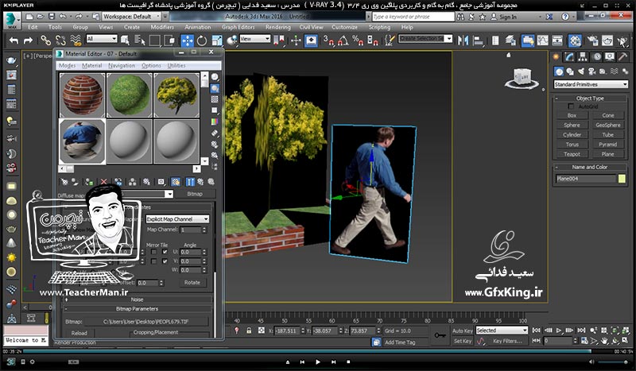Screen dimensions: 636x371
Task: Click the Redo arrow in main toolbar
Action: (x=28, y=41)
